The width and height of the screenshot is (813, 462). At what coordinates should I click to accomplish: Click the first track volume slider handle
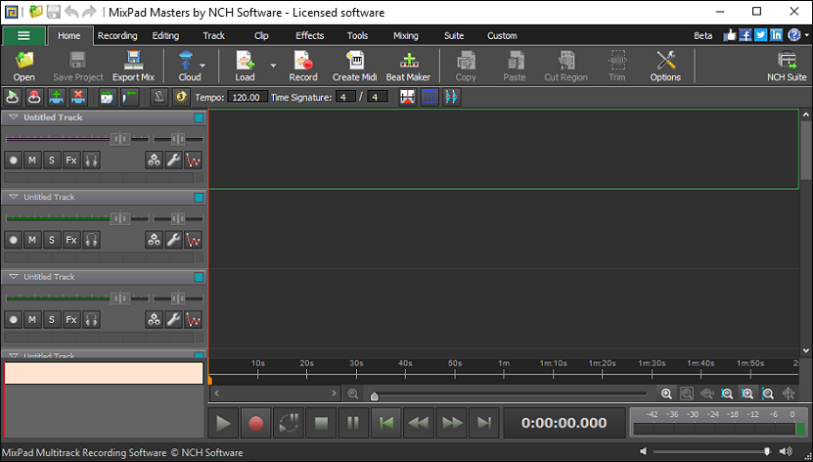tap(120, 139)
